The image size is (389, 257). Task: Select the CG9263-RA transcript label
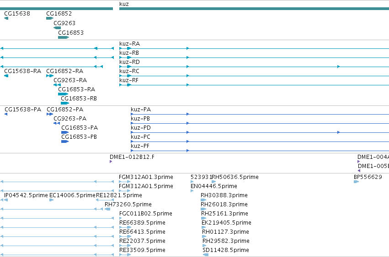pyautogui.click(x=70, y=80)
